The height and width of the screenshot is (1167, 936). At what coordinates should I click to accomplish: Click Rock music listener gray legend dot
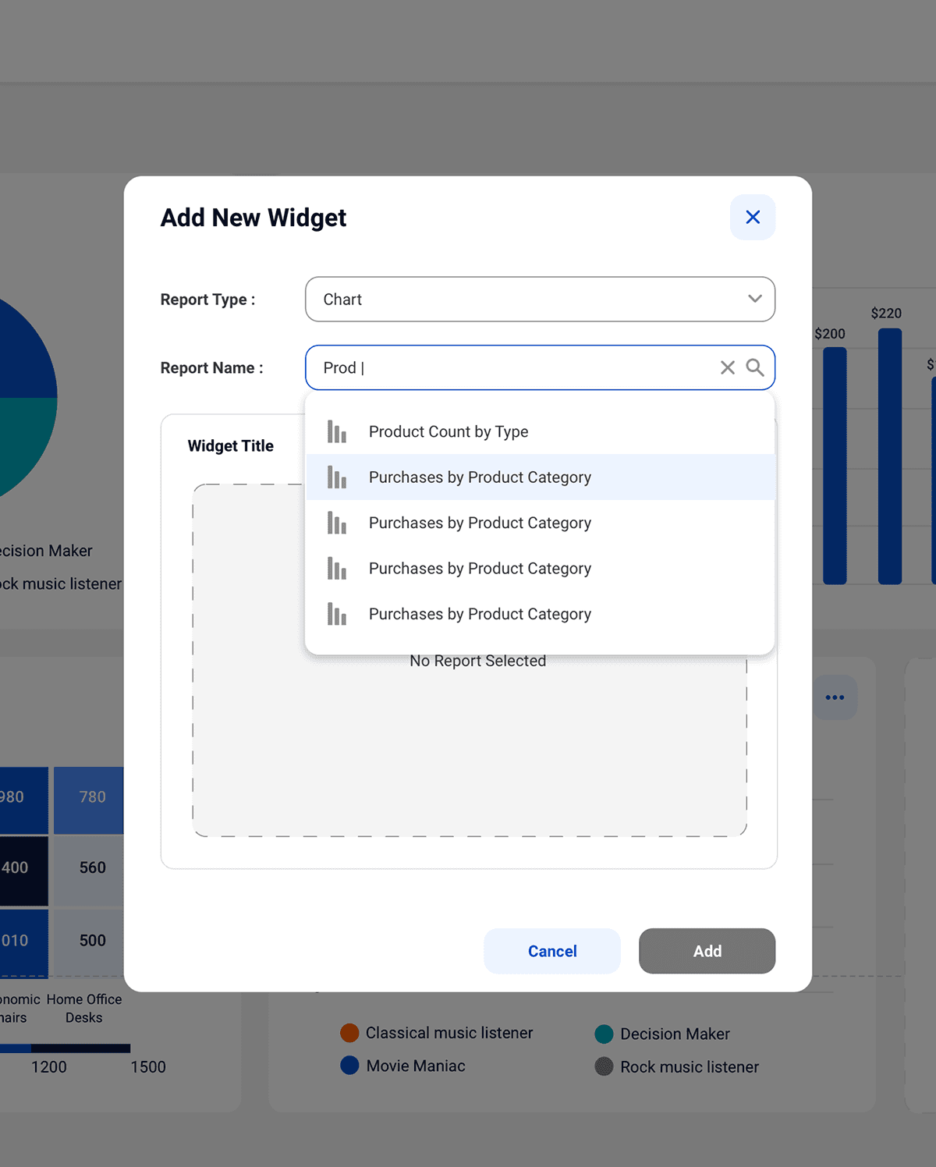click(604, 1066)
